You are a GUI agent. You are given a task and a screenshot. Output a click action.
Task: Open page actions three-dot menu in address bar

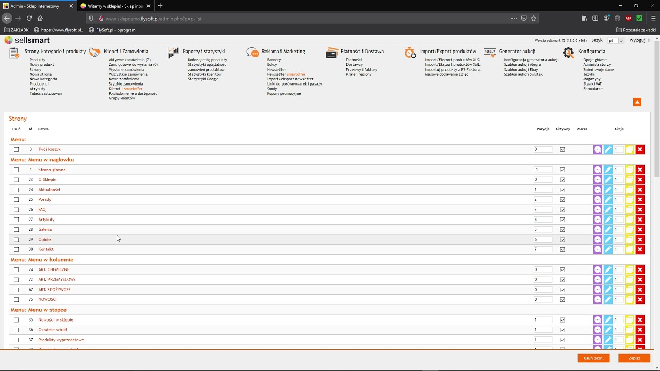[x=514, y=18]
